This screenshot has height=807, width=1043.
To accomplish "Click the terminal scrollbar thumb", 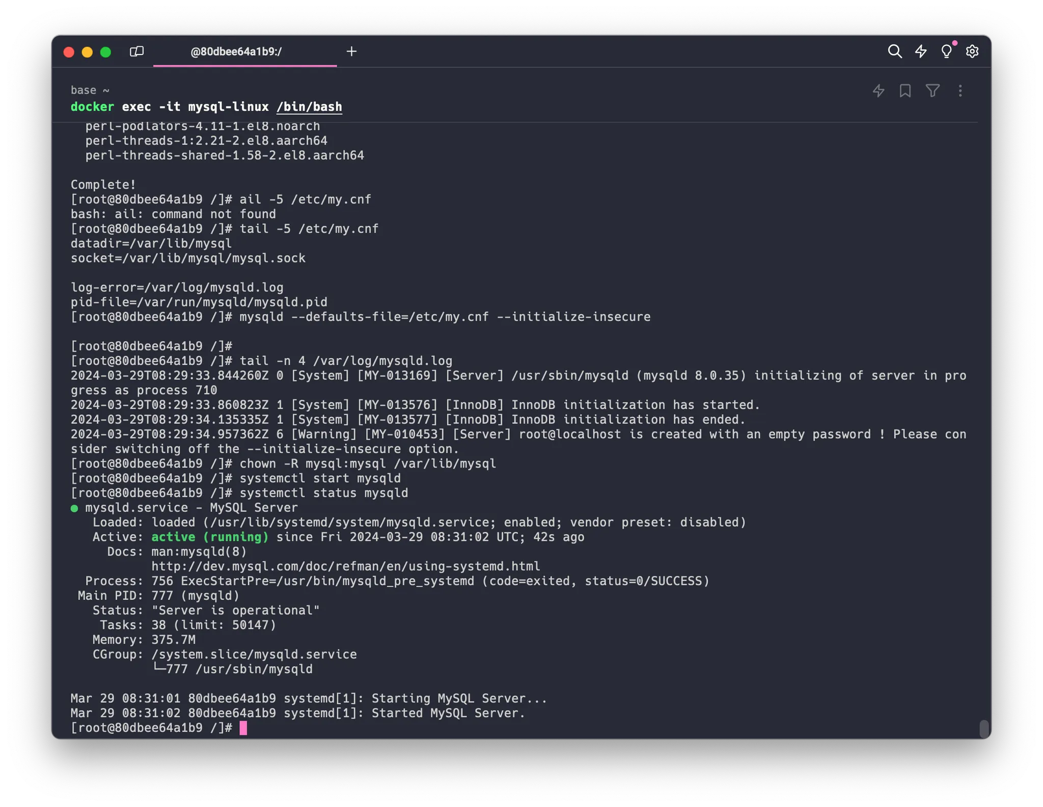I will [984, 728].
